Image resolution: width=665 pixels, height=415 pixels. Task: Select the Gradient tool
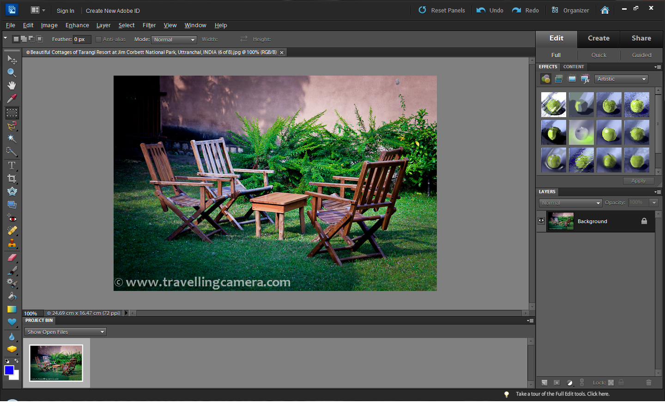[12, 309]
